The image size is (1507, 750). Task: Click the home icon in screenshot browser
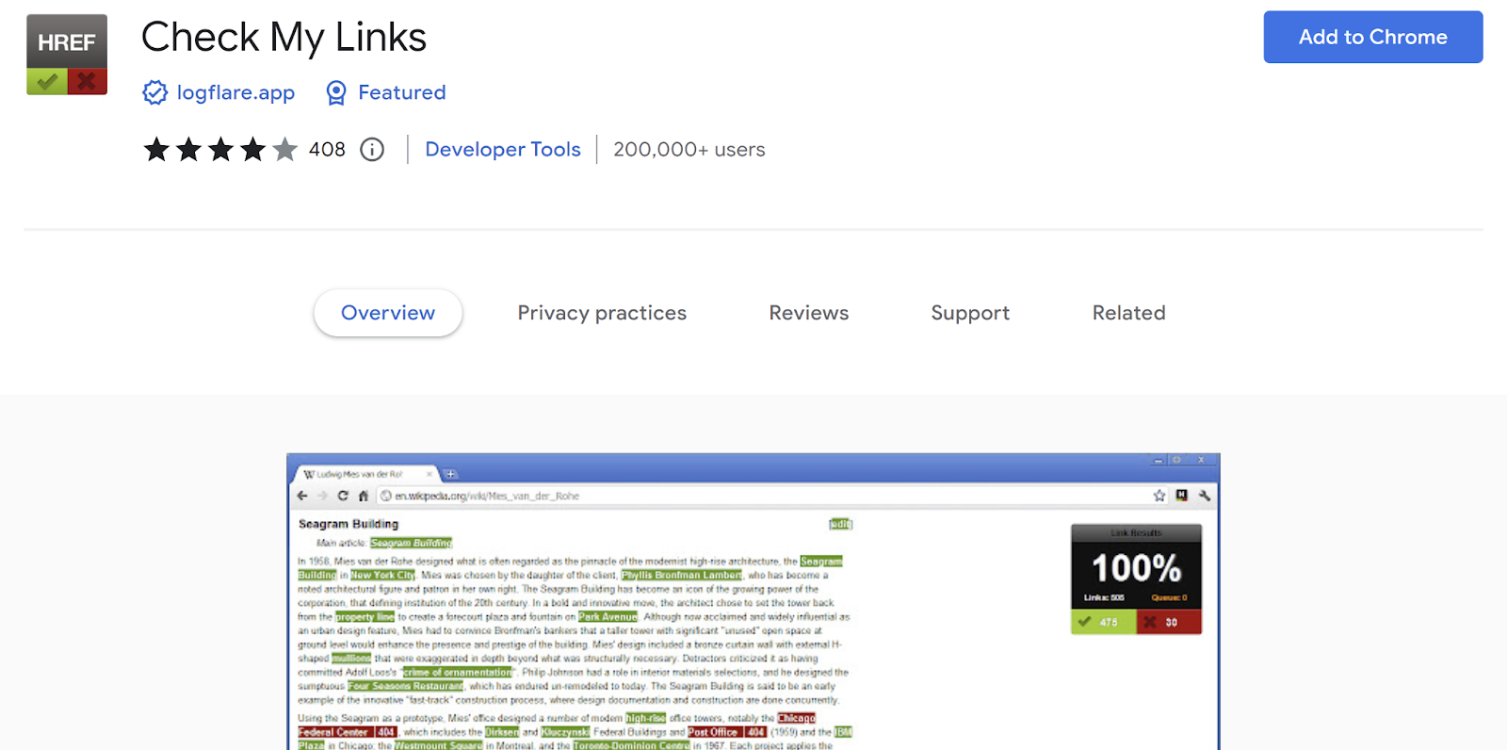pos(364,496)
